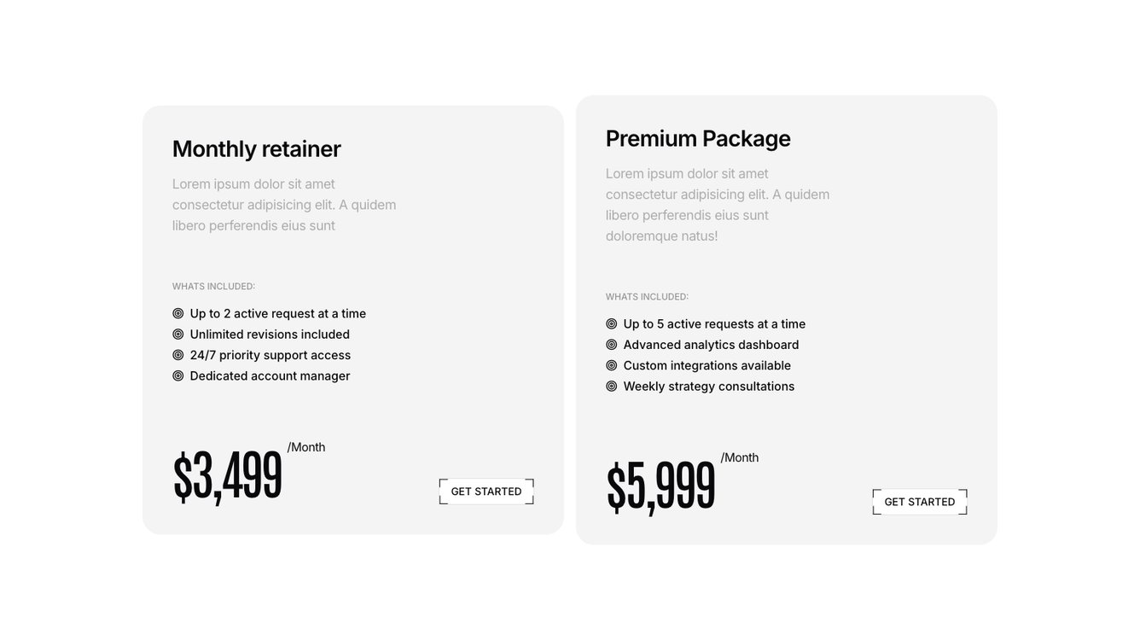Viewport: 1140px width, 640px height.
Task: Click the bullet icon next to "Unlimited revisions included"
Action: (x=178, y=335)
